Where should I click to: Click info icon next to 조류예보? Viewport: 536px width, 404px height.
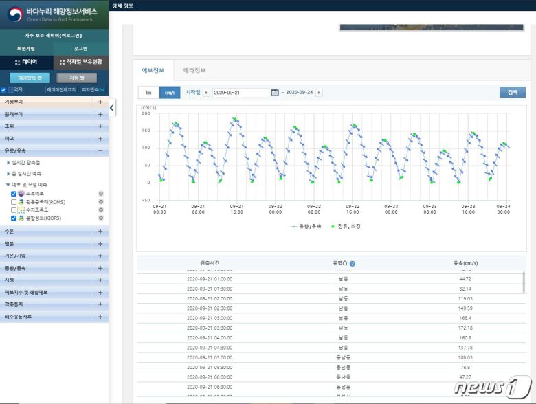(101, 194)
